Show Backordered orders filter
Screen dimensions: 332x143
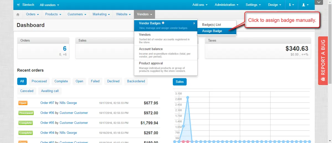pos(136,81)
